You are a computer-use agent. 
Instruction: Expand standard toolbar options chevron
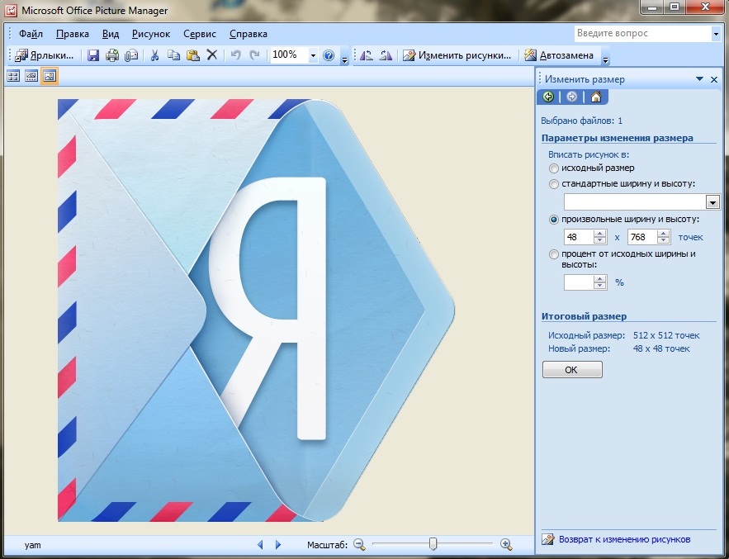point(344,58)
